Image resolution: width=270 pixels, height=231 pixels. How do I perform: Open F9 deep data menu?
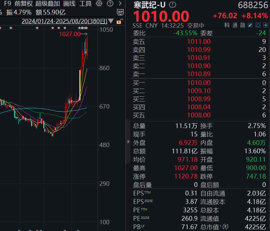7,3
